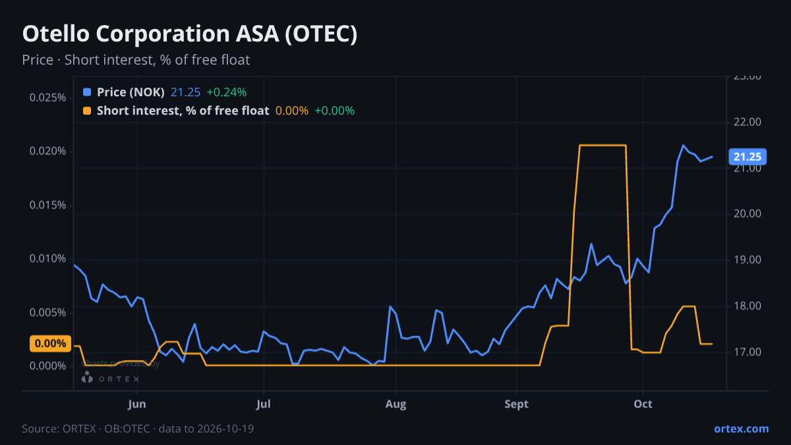791x445 pixels.
Task: Click the 17.00 right axis label
Action: [x=747, y=352]
